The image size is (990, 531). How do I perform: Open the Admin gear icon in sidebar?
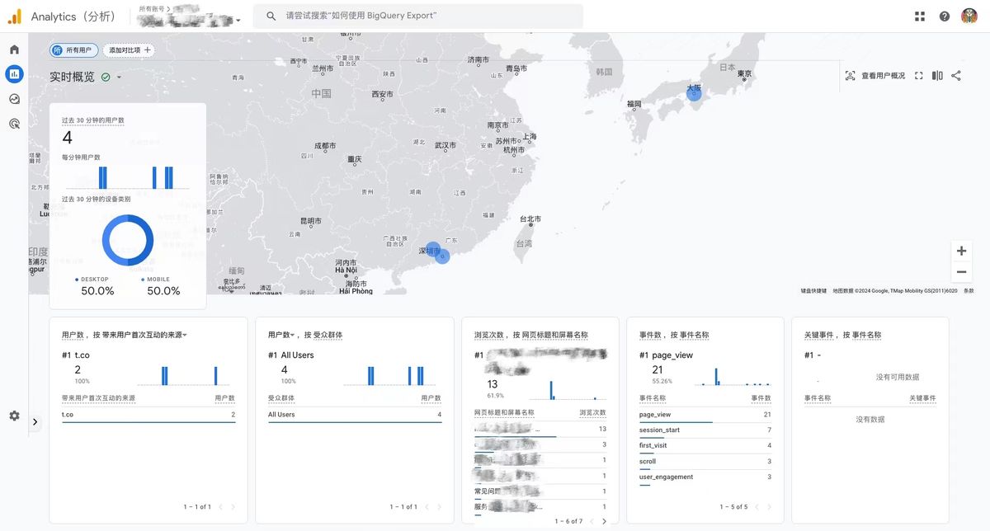[14, 416]
